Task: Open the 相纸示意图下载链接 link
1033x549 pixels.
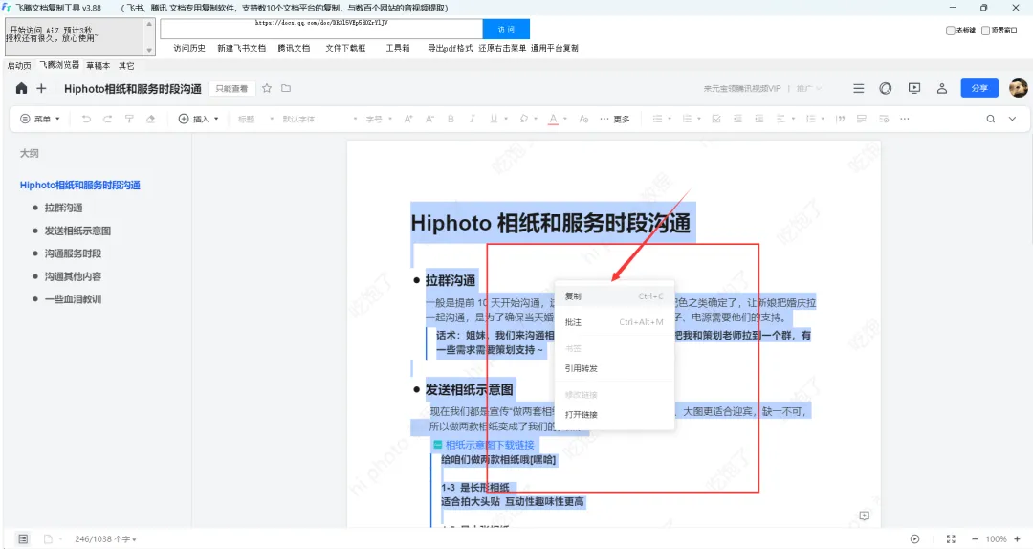Action: (490, 445)
